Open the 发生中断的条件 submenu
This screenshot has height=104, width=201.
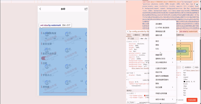pyautogui.click(x=163, y=62)
